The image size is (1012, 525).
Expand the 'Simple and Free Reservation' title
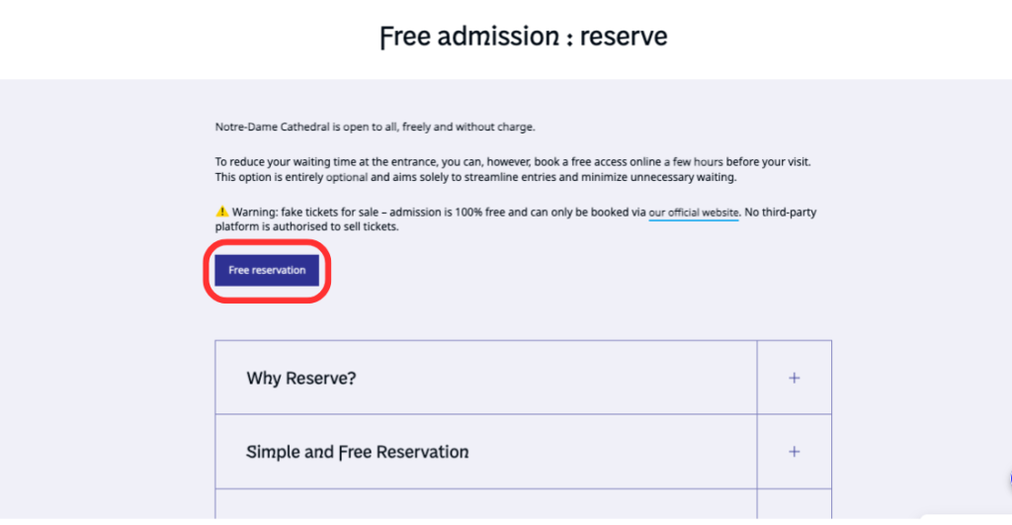[357, 452]
